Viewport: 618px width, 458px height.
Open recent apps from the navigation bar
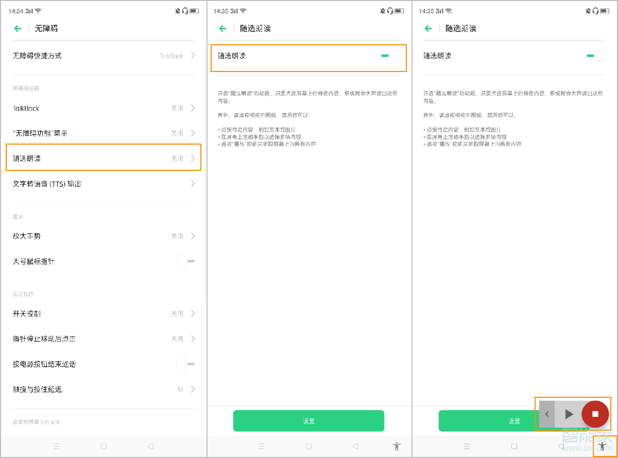(57, 446)
